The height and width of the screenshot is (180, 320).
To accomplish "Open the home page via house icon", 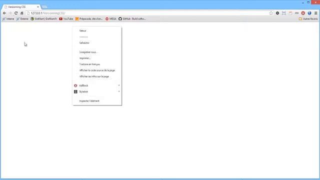I will pos(22,13).
